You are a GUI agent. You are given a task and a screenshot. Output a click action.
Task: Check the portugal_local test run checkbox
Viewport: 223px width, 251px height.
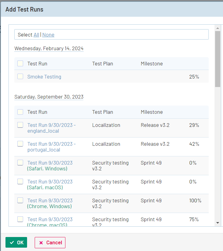pyautogui.click(x=20, y=144)
